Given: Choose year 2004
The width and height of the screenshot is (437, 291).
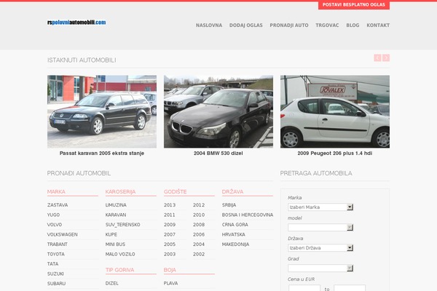Looking at the screenshot, I should coord(199,244).
